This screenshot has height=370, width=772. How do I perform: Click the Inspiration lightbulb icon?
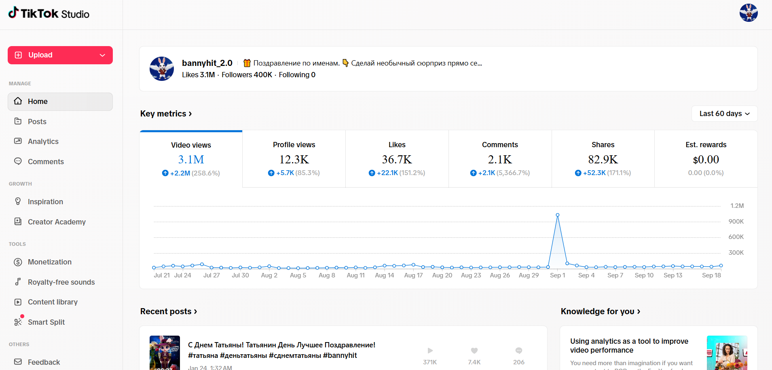(x=18, y=201)
